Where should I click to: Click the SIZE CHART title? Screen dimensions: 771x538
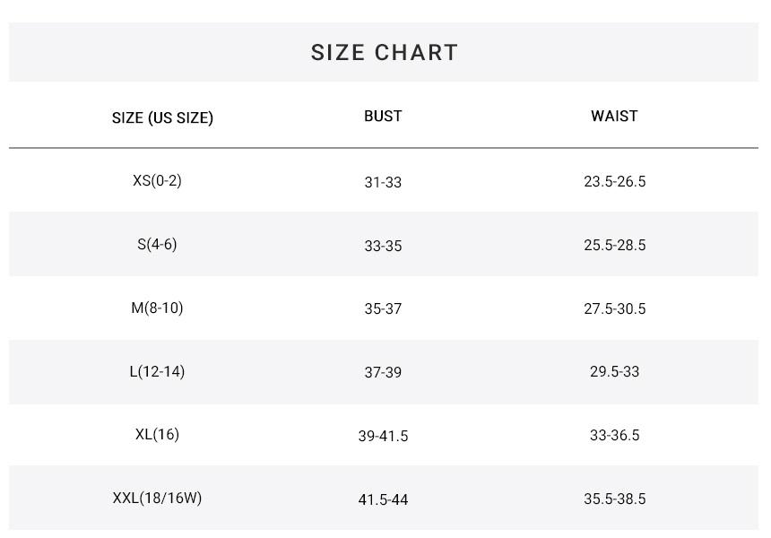[385, 53]
